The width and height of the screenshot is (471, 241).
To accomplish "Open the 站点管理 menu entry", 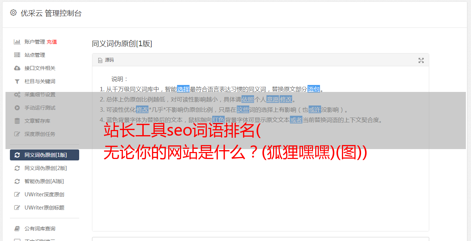I will pos(35,55).
